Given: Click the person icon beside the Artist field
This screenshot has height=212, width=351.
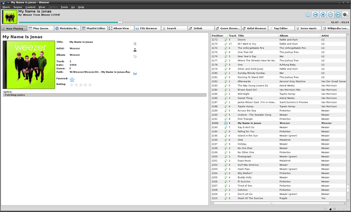Looking at the screenshot, I should [x=135, y=50].
